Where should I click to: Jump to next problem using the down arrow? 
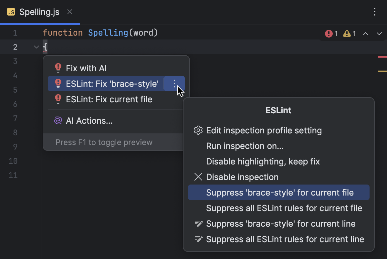point(379,33)
